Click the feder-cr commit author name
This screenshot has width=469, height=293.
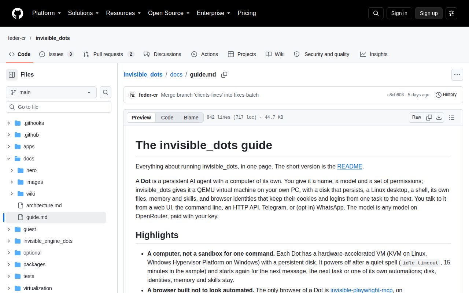[x=148, y=95]
